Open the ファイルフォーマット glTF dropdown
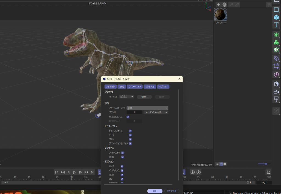Image resolution: width=281 pixels, height=194 pixels. click(147, 108)
